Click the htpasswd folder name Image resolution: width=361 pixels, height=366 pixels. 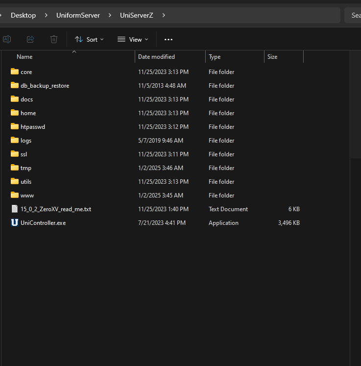coord(33,127)
